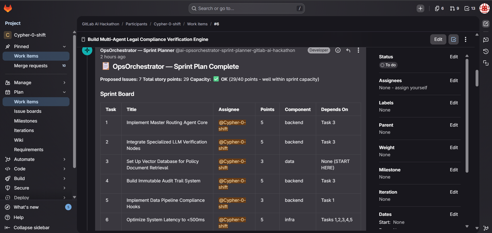Image resolution: width=492 pixels, height=233 pixels.
Task: Go to Iterations page
Action: click(x=36, y=130)
